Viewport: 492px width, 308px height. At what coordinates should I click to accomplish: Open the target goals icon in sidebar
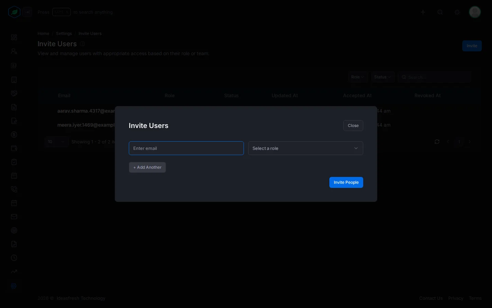click(14, 230)
